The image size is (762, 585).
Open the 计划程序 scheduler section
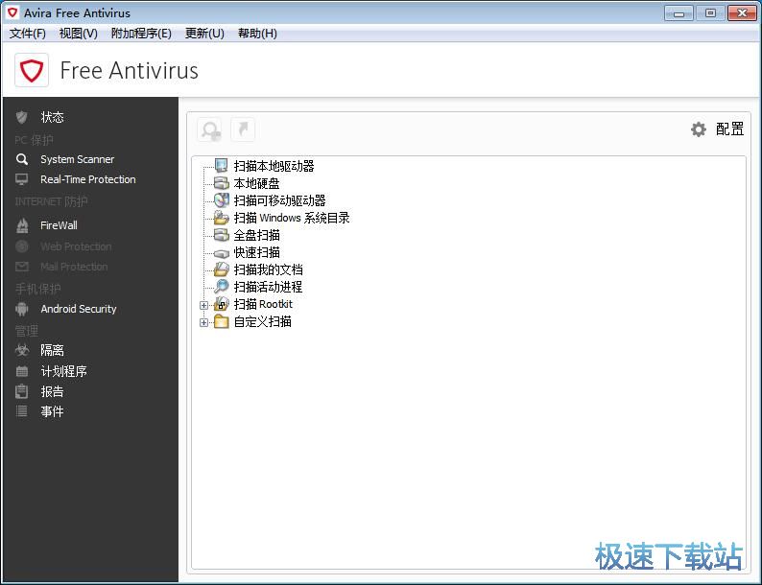click(x=63, y=371)
